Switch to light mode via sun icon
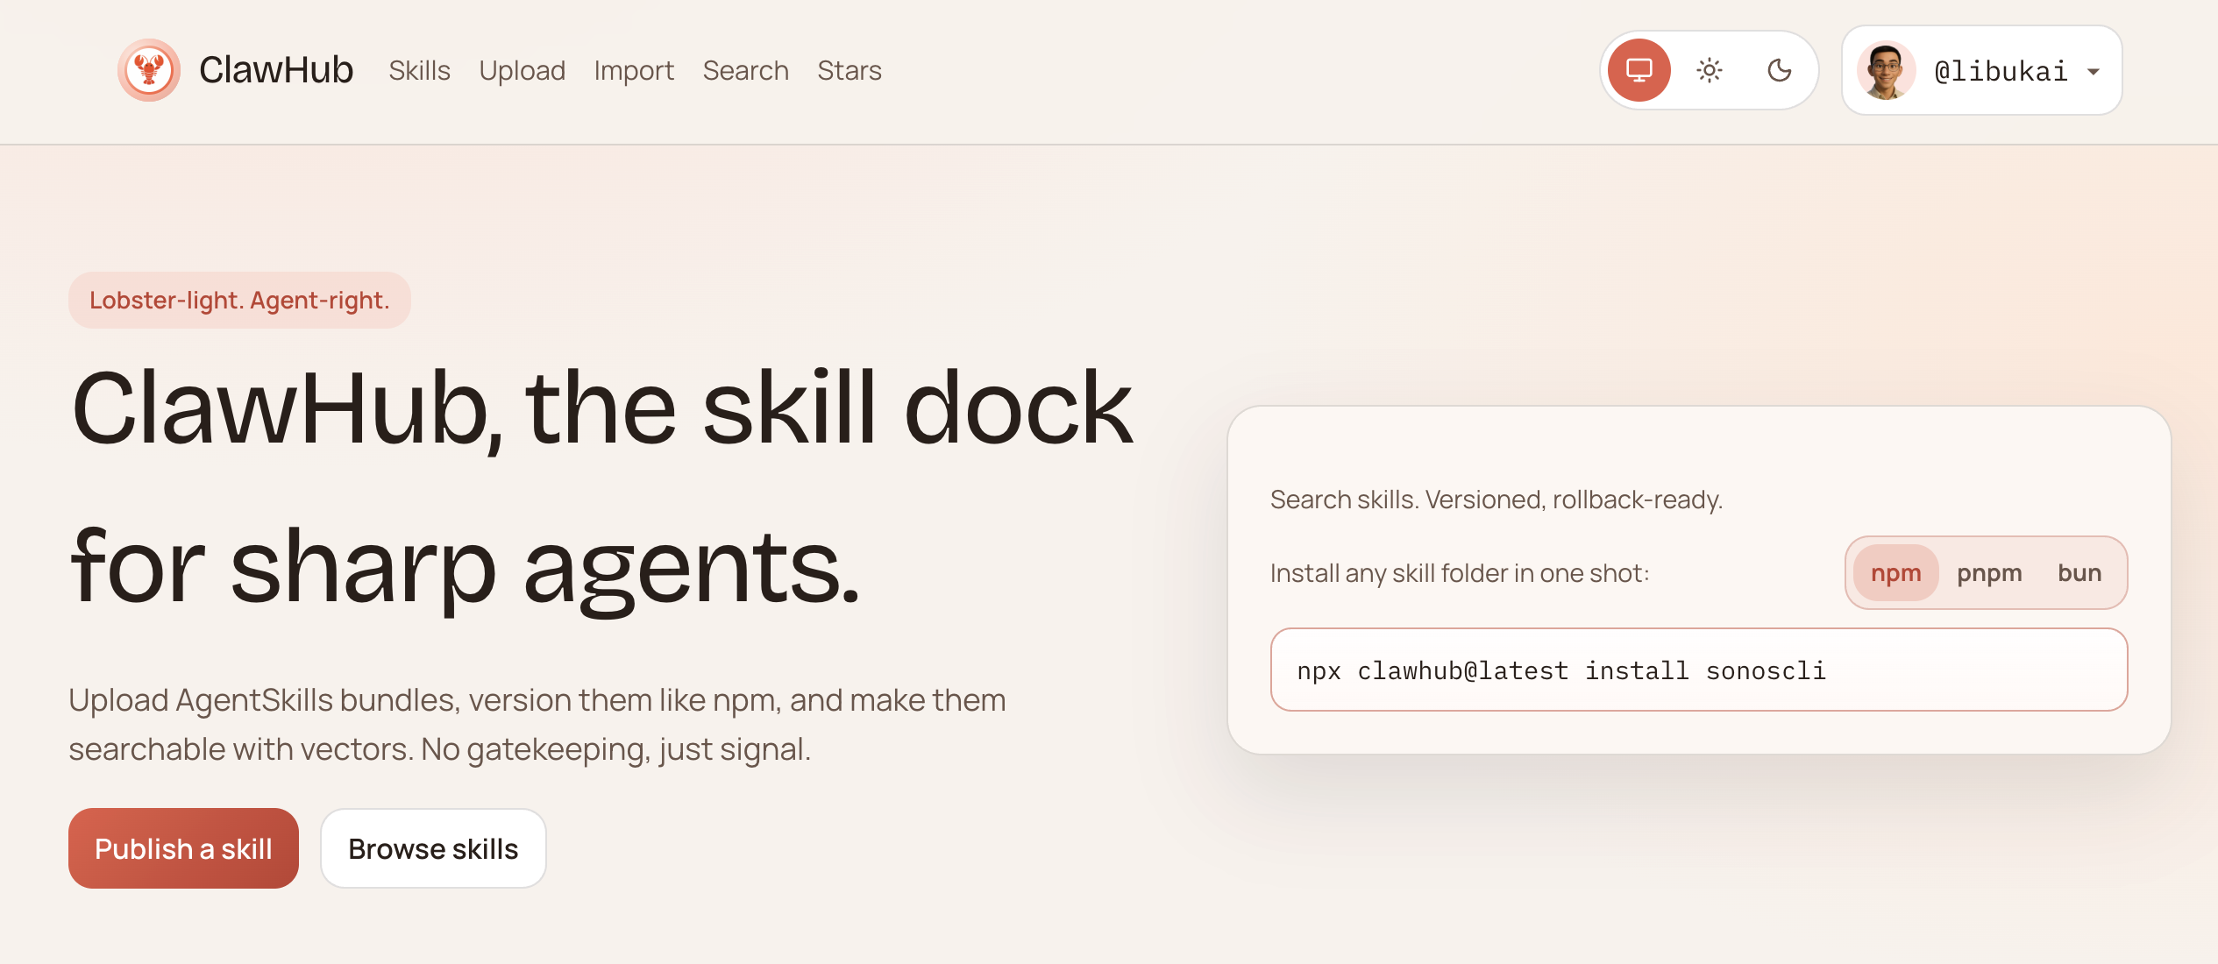Screen dimensions: 2218x964 pos(1709,70)
